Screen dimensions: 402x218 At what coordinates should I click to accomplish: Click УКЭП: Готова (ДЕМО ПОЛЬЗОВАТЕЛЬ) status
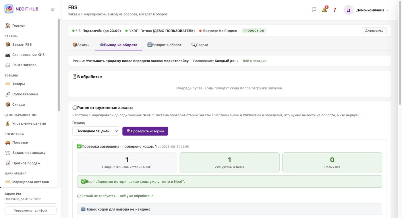coord(160,31)
